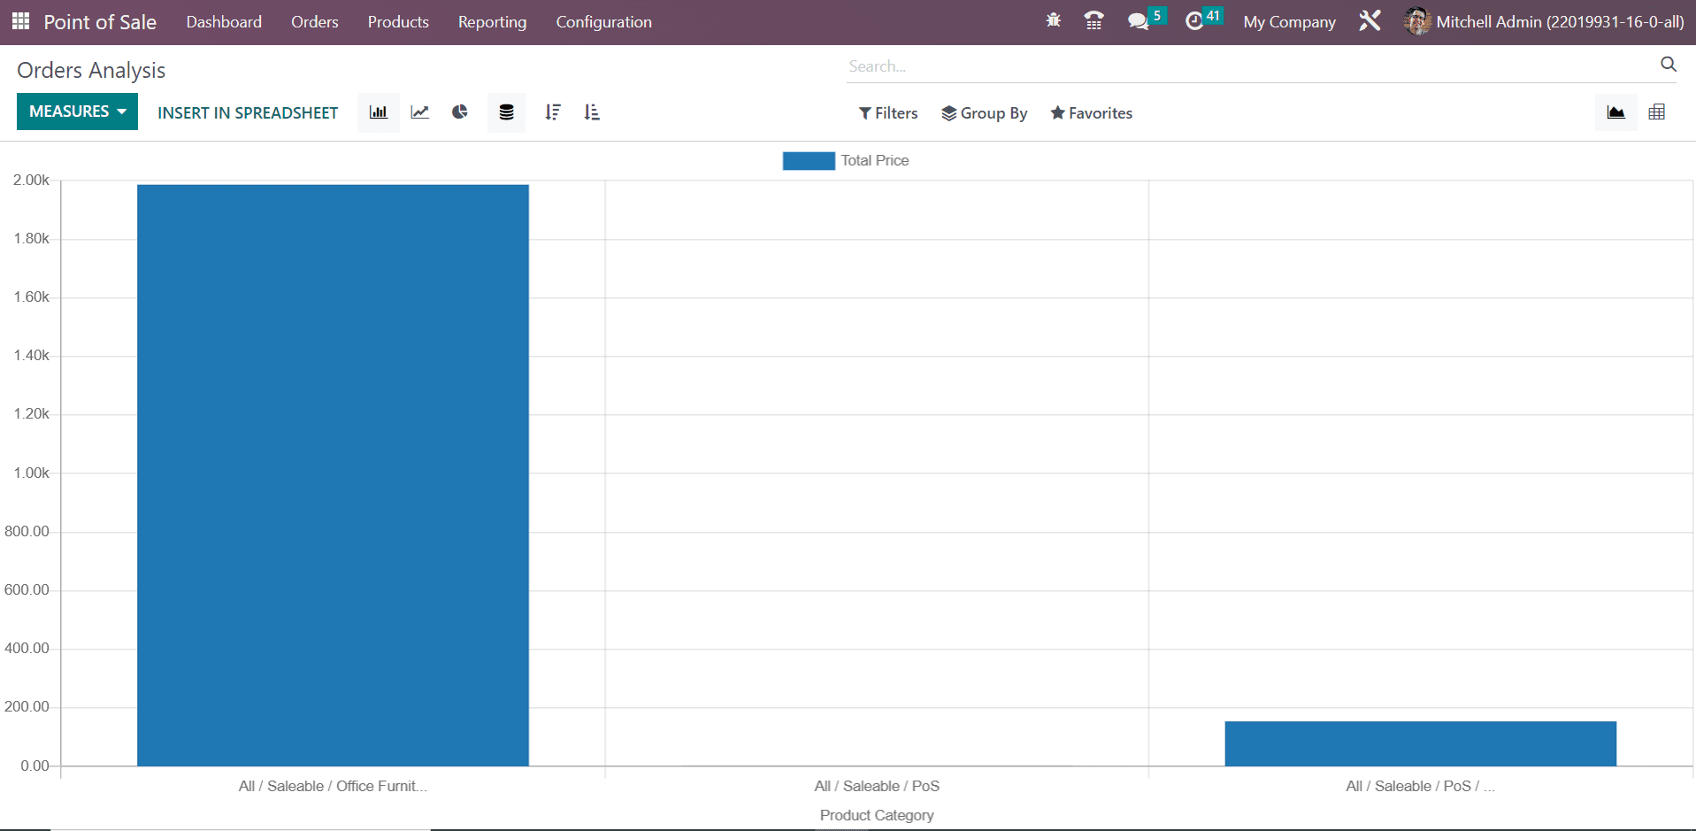Open the Reporting menu
This screenshot has height=831, width=1696.
[x=492, y=22]
